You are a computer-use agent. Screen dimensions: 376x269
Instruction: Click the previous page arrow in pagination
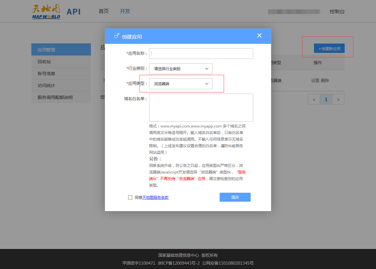[314, 99]
